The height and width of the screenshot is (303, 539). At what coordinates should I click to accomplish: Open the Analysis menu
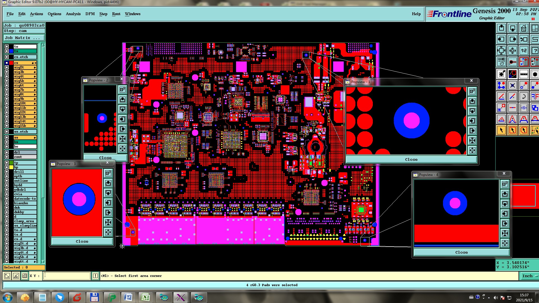(73, 14)
